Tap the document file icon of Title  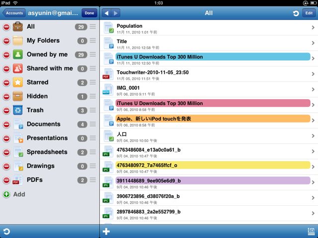pyautogui.click(x=108, y=43)
